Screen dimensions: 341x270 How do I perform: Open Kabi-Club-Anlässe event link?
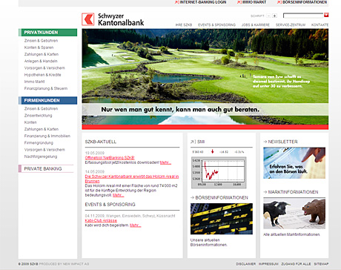(101, 220)
